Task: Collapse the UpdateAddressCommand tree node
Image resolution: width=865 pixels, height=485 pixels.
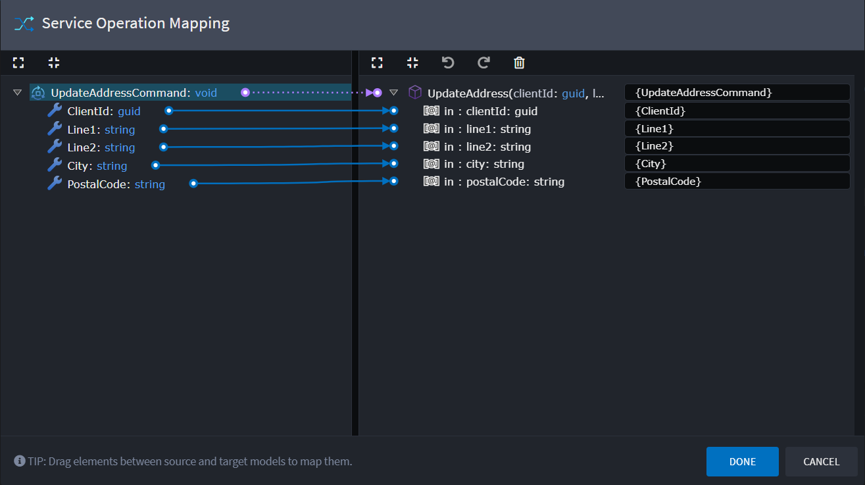Action: pos(17,93)
